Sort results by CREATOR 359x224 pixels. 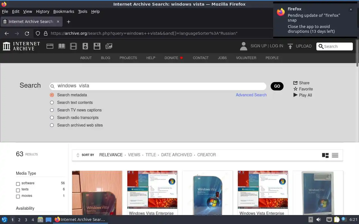coord(206,155)
